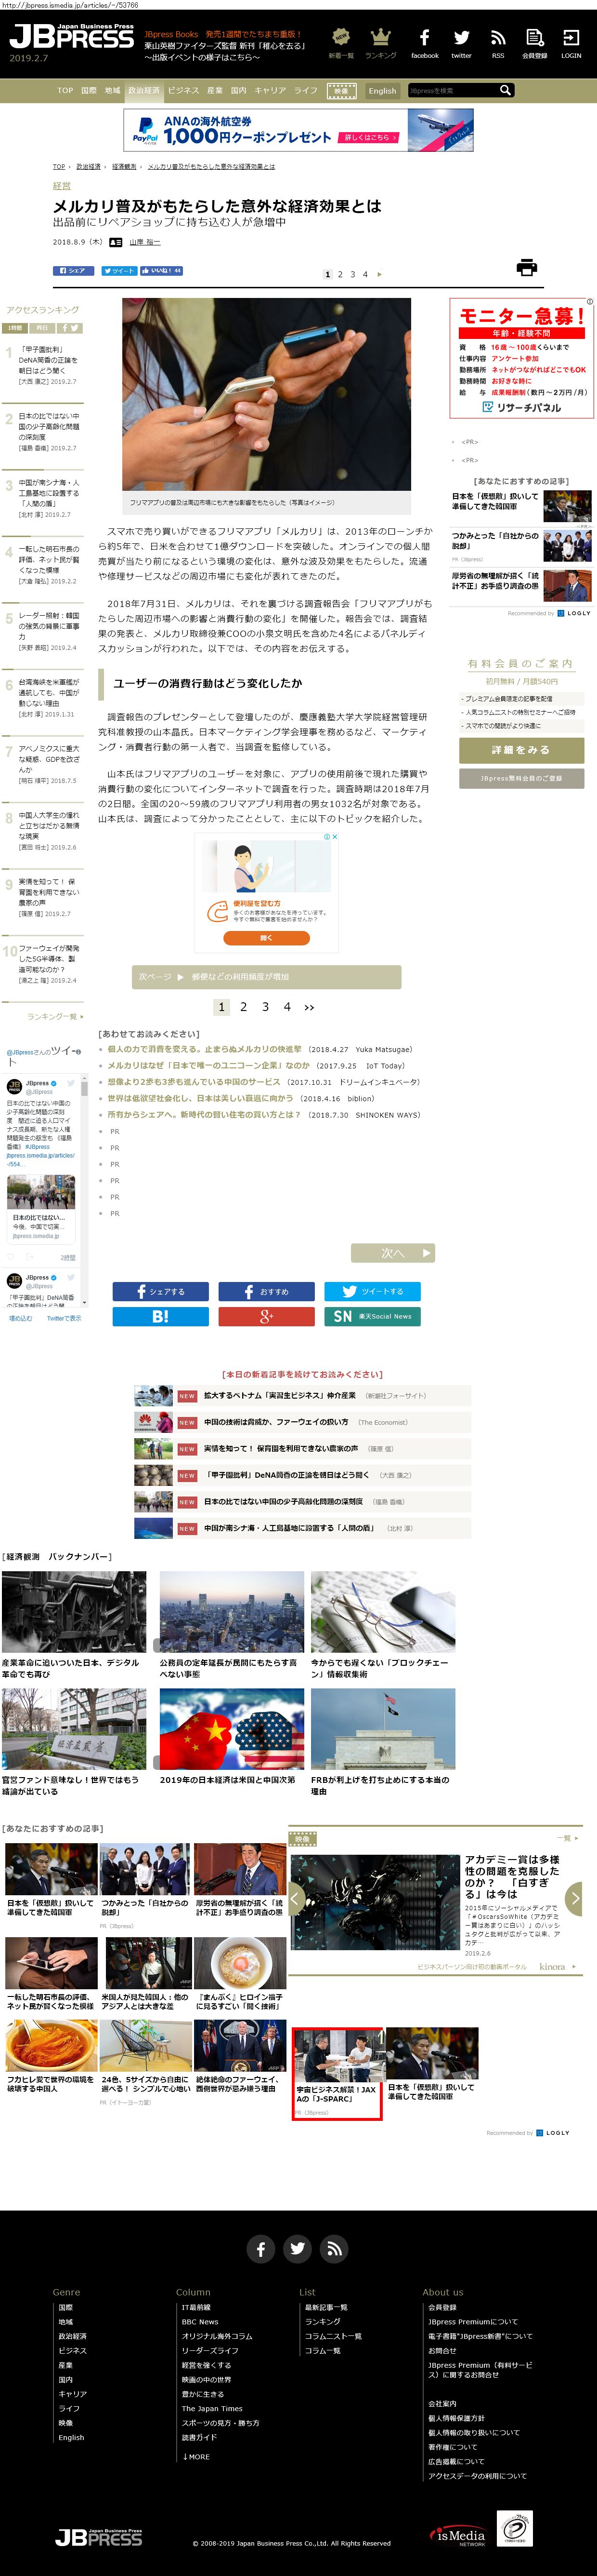Open the 国際 navigation item
This screenshot has width=597, height=2576.
click(89, 90)
